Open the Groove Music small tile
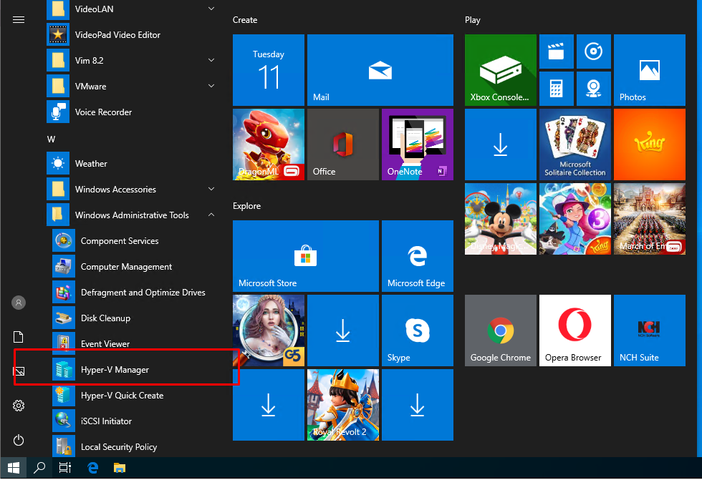702x480 pixels. point(594,52)
